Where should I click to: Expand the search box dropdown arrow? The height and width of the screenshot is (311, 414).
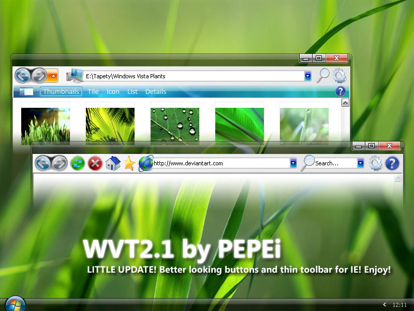click(x=361, y=163)
